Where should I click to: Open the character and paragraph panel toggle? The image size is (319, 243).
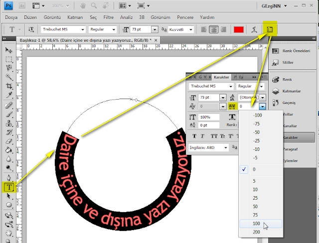(x=271, y=29)
